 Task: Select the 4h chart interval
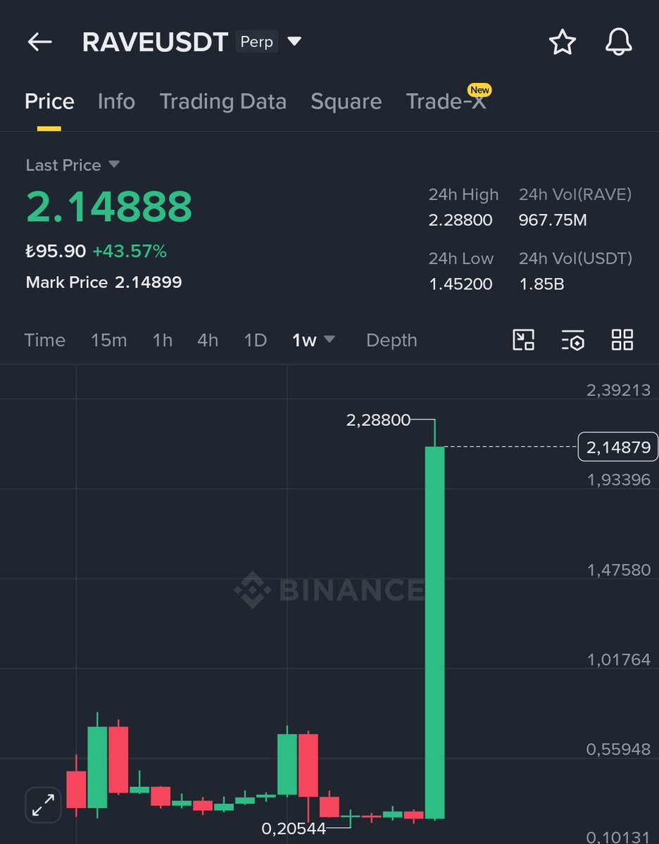[x=207, y=340]
